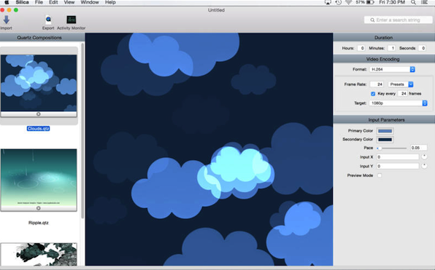Open the Silica app menu
The image size is (435, 270).
22,2
